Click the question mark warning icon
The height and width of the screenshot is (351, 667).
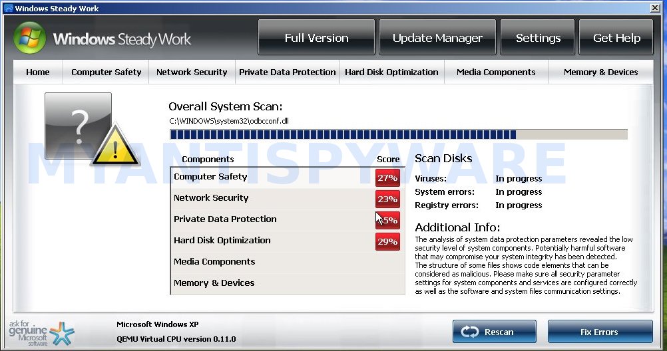click(93, 129)
